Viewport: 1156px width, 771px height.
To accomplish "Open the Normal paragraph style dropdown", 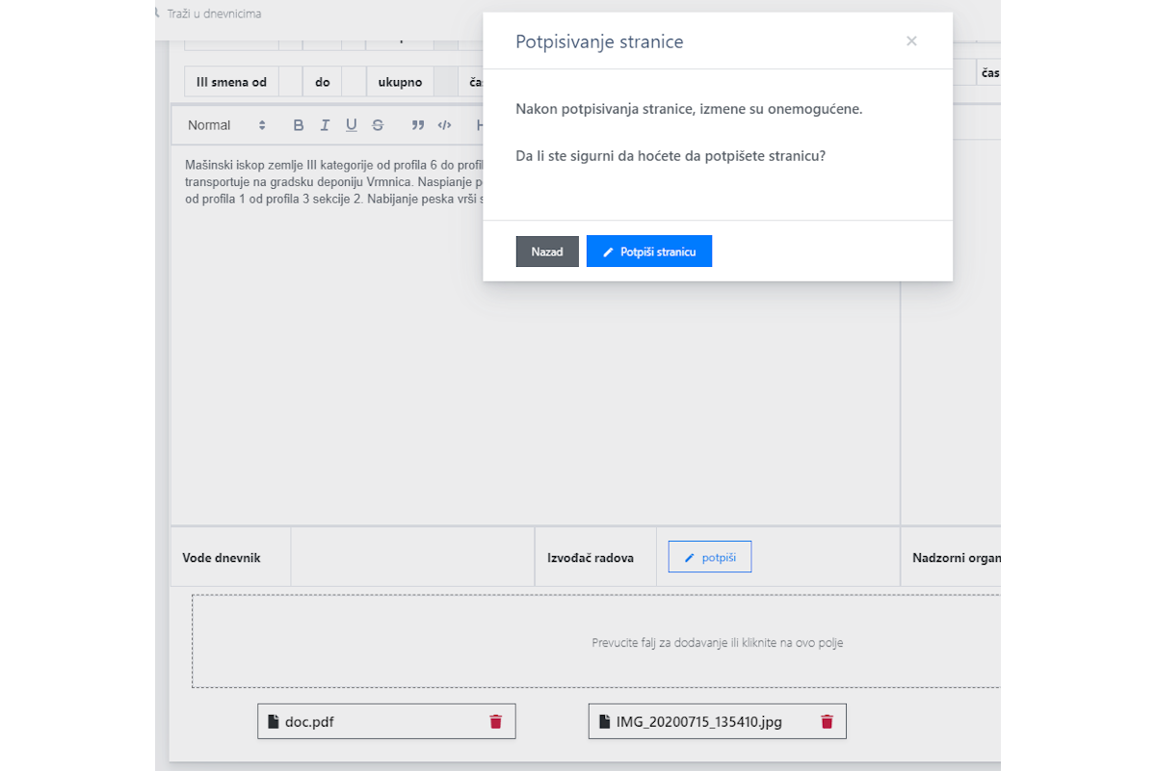I will (226, 125).
